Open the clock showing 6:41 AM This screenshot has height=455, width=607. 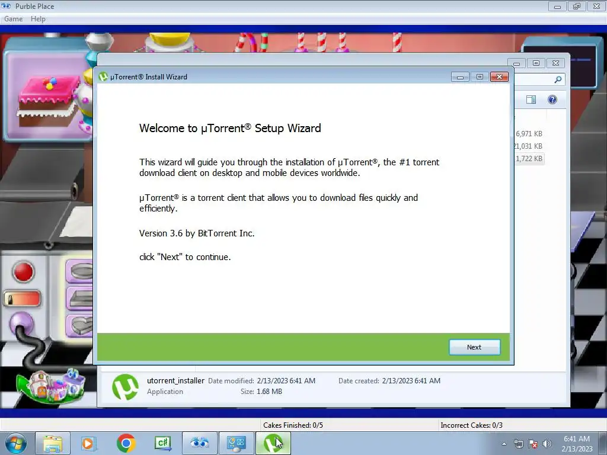(576, 439)
